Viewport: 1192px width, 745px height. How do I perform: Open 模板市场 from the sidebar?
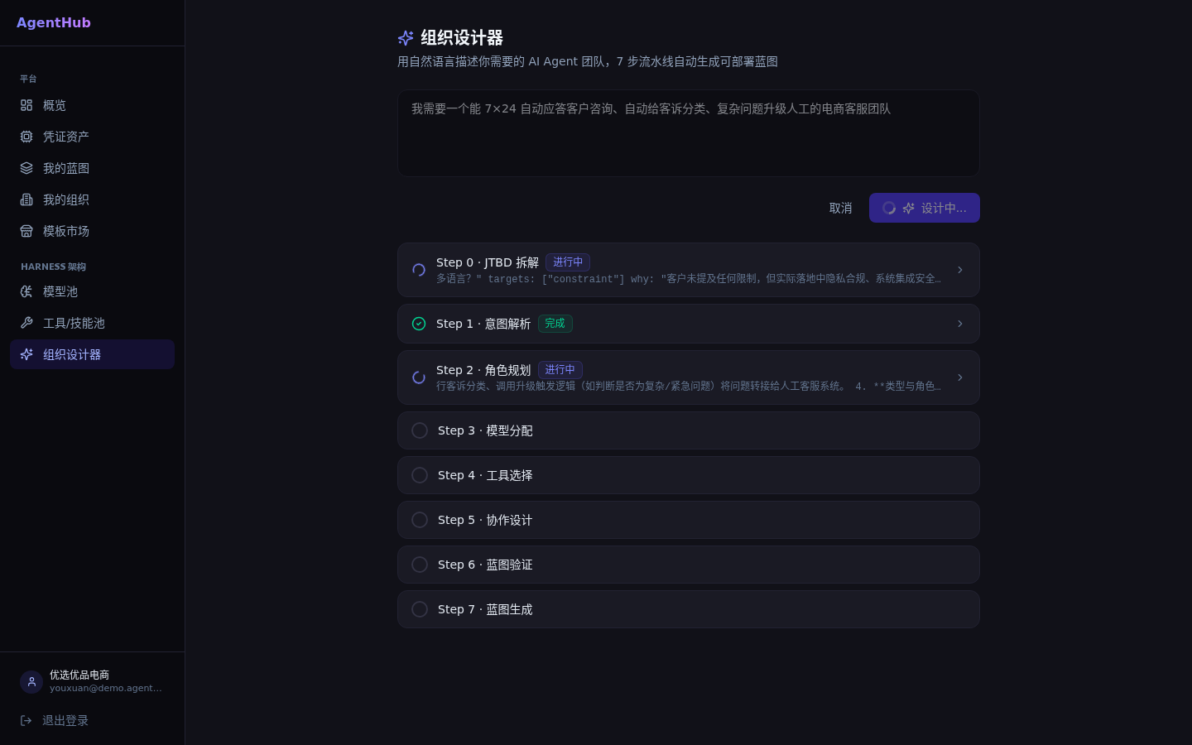click(x=92, y=231)
